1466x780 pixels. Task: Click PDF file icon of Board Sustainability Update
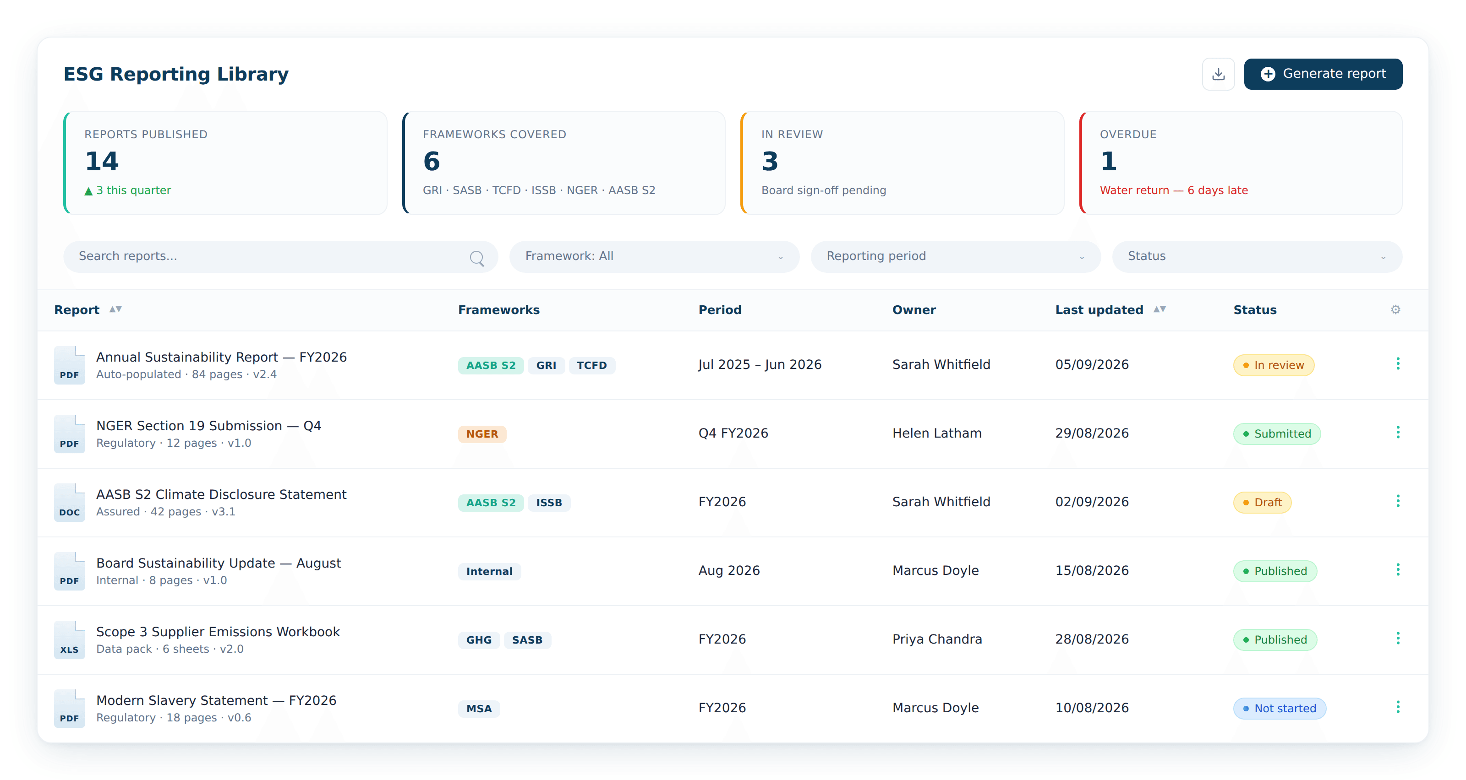(70, 571)
